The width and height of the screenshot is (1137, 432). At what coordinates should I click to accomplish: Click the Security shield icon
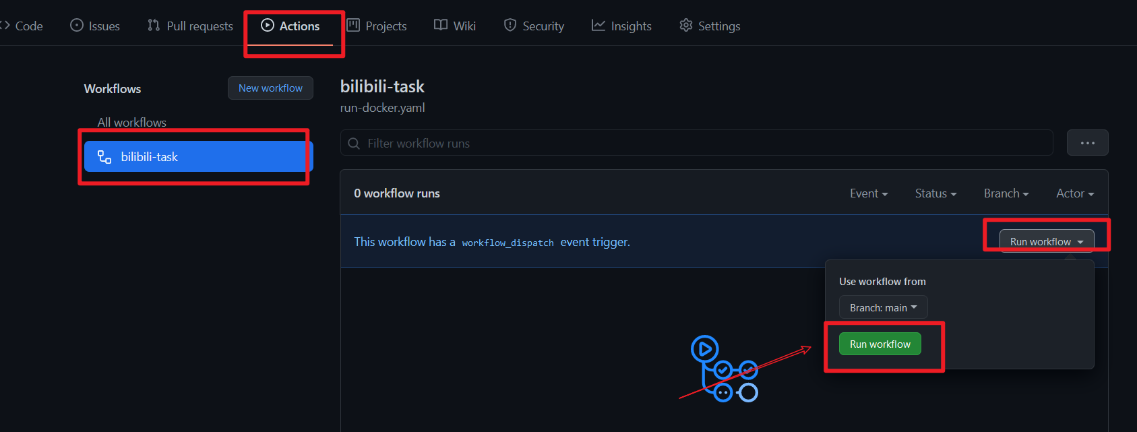(510, 26)
